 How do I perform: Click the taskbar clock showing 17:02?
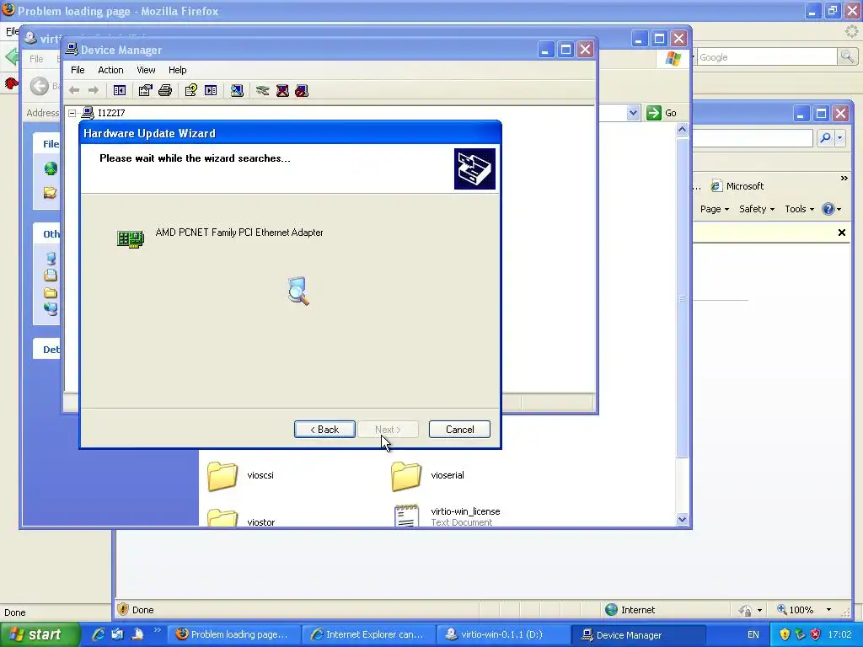pyautogui.click(x=840, y=635)
